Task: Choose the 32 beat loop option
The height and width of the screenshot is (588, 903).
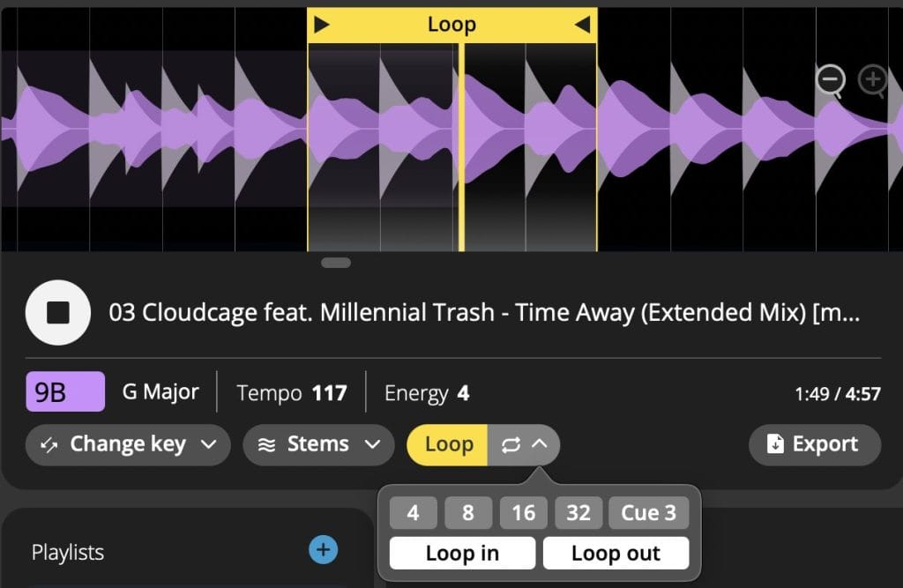Action: pos(578,513)
